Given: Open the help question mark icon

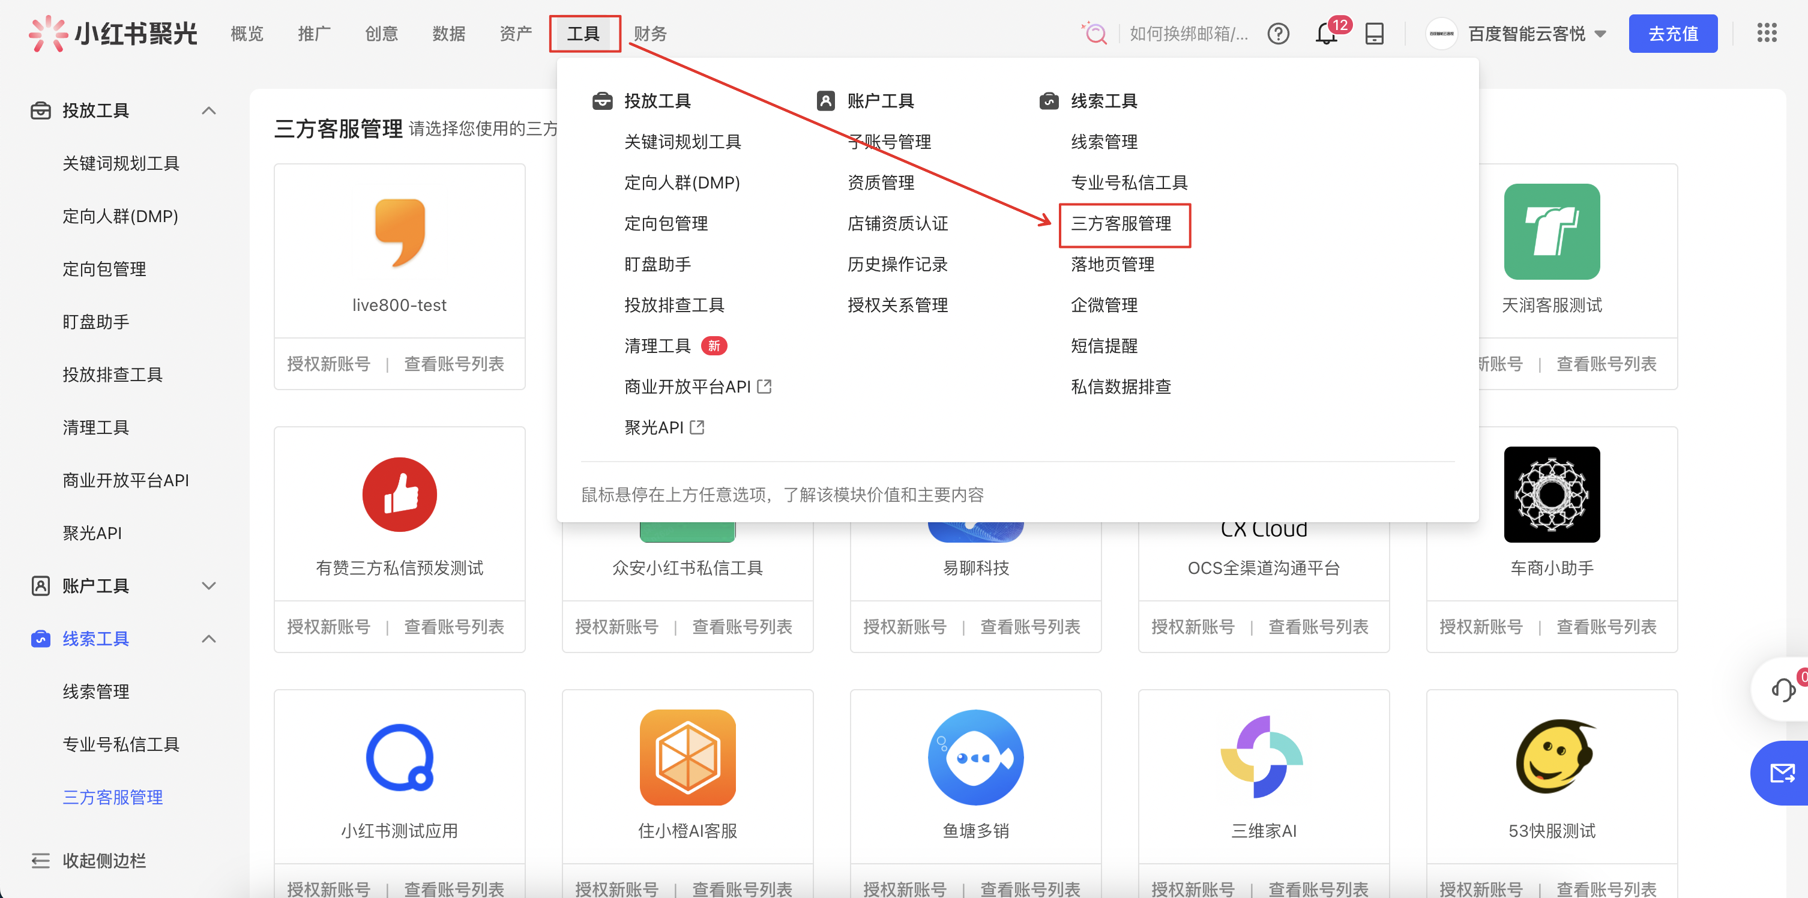Looking at the screenshot, I should coord(1279,34).
